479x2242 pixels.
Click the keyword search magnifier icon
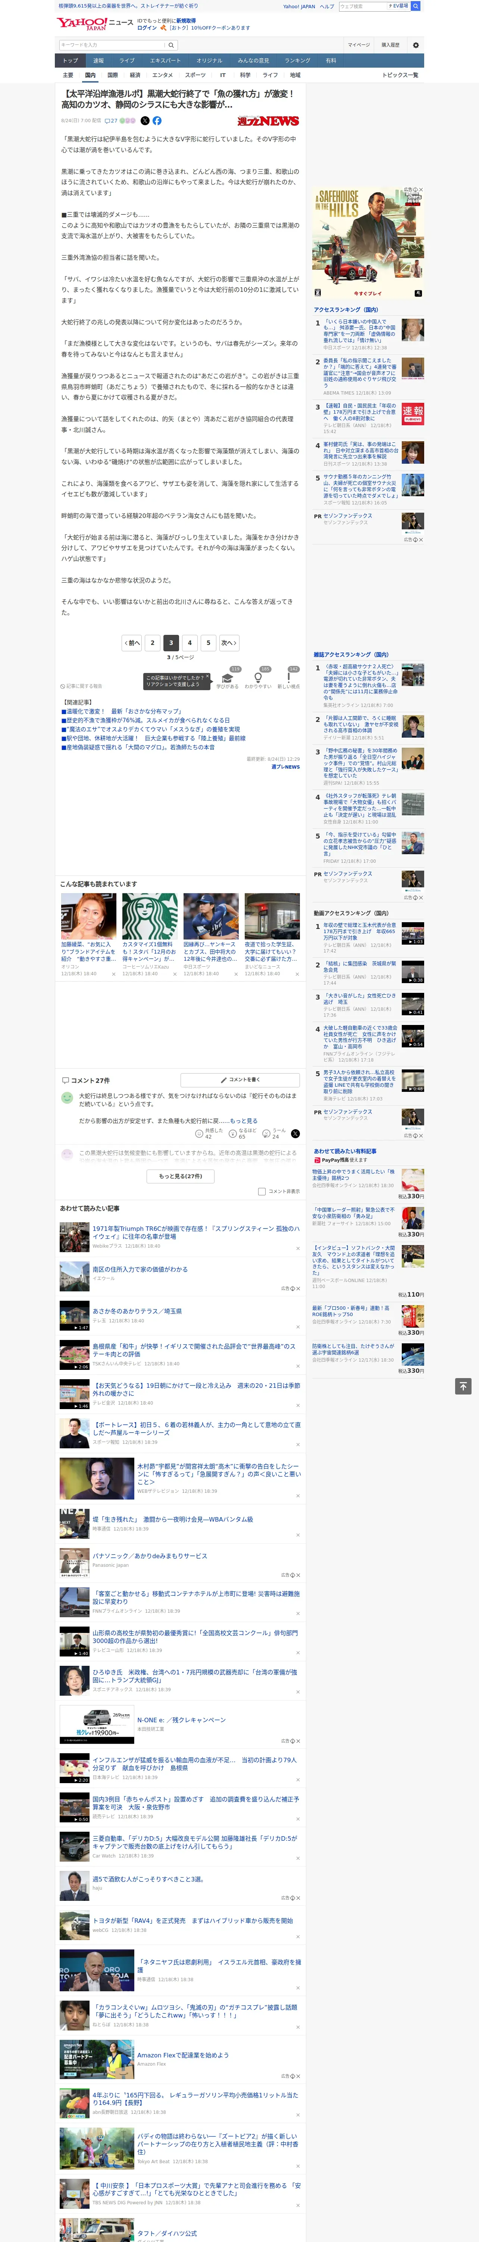[x=171, y=45]
